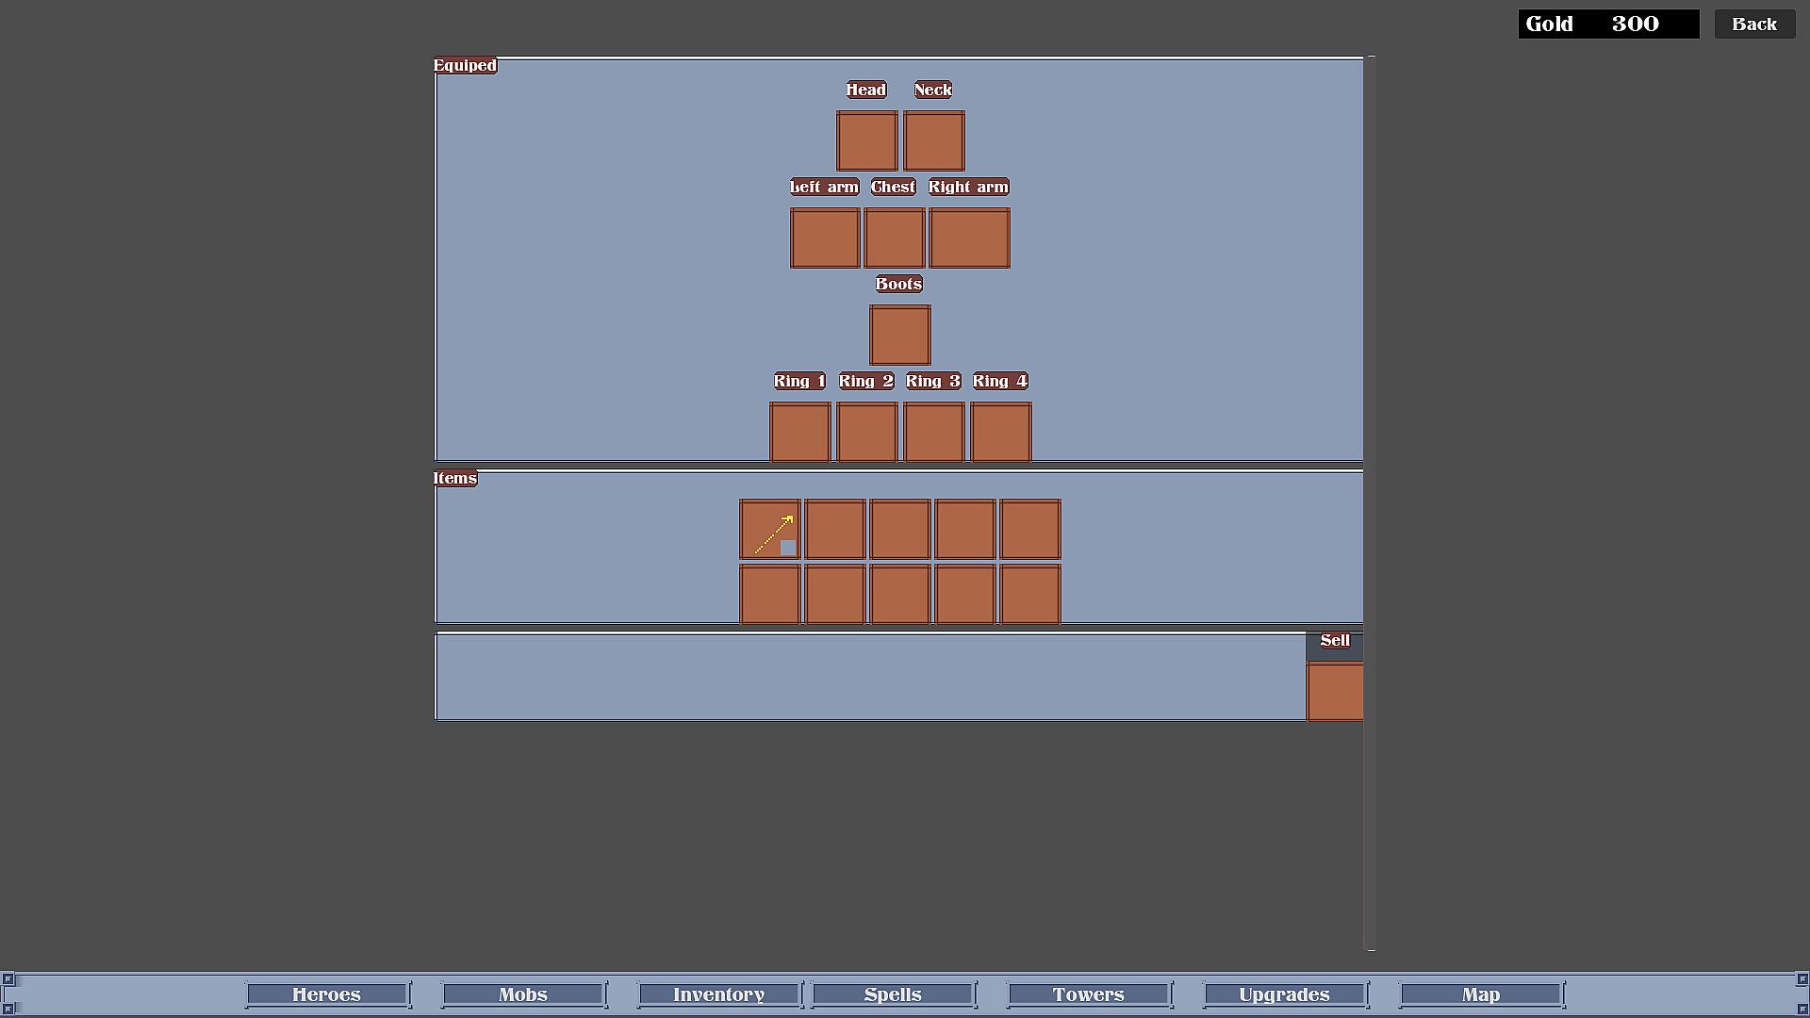
Task: Click the Head equipment slot
Action: point(866,141)
